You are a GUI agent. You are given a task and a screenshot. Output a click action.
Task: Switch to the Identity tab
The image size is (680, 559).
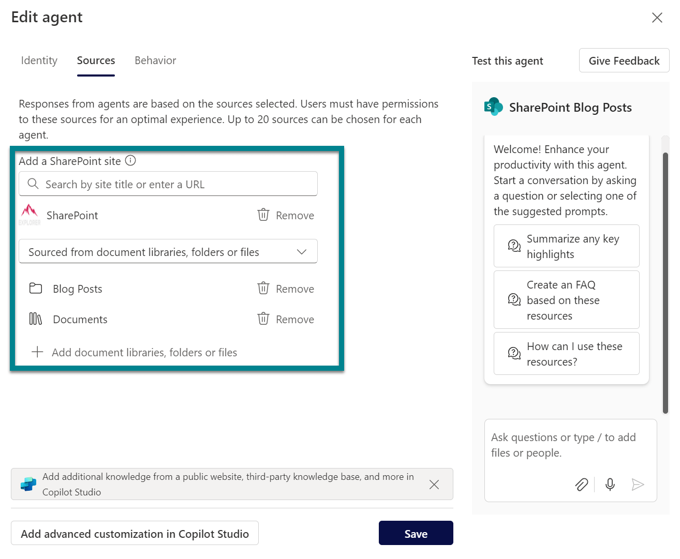(39, 61)
